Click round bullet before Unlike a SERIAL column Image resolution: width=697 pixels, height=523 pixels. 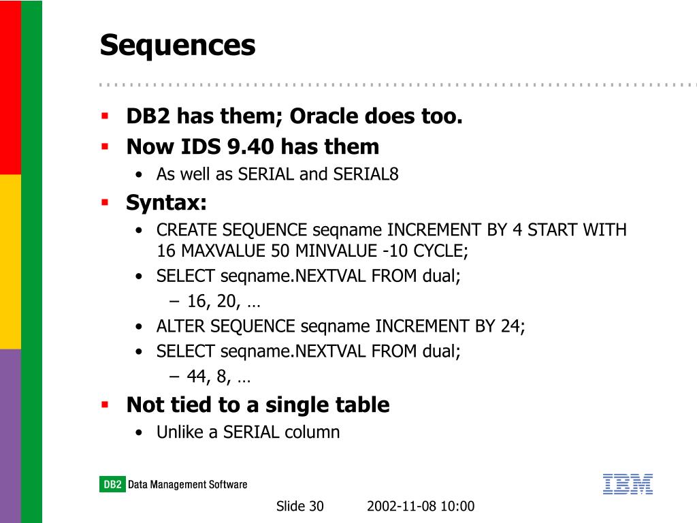point(139,432)
